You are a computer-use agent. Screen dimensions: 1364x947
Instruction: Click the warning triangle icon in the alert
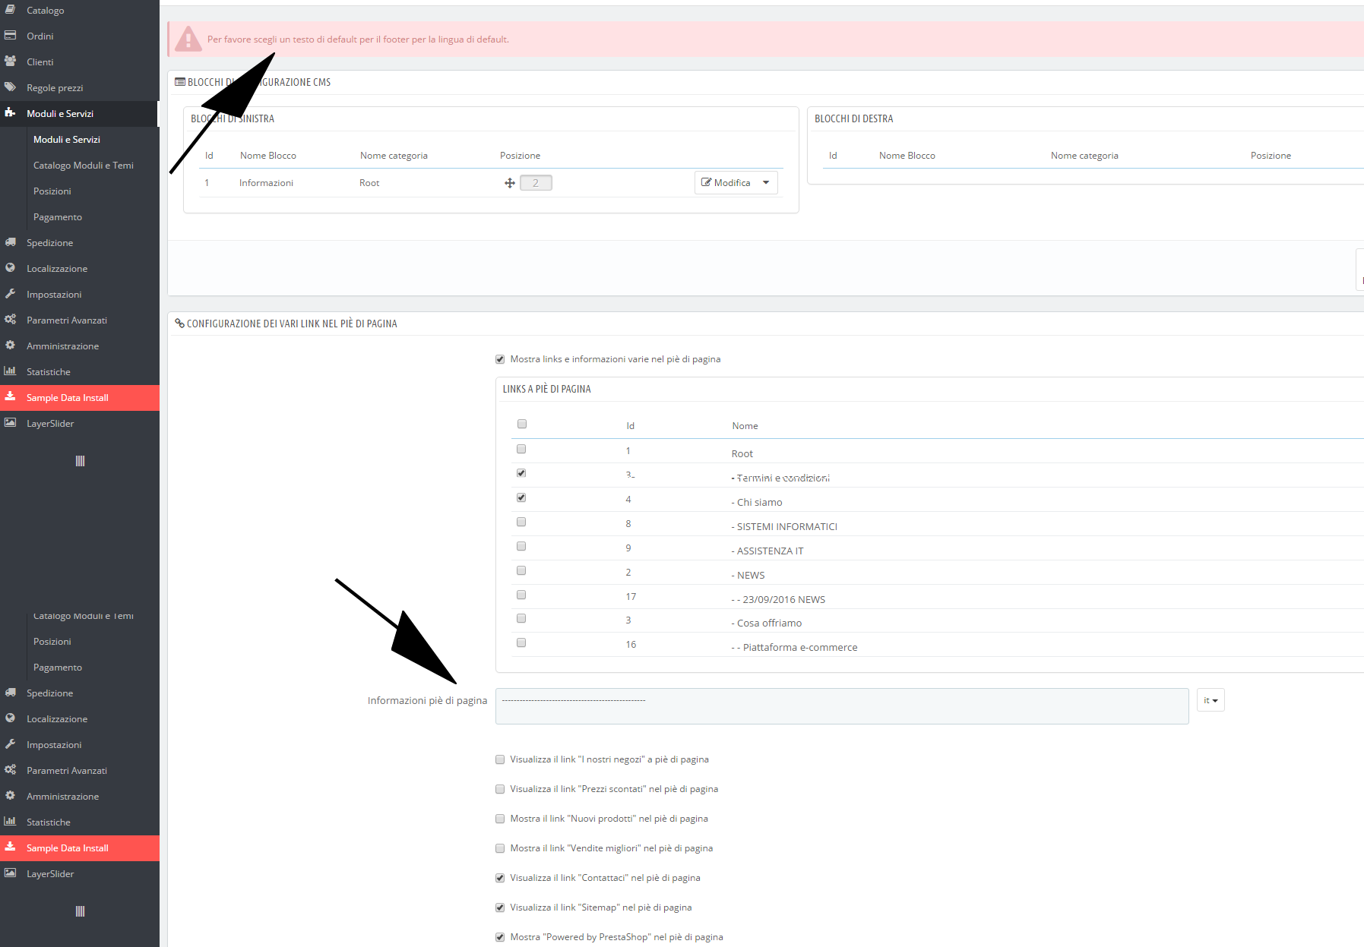click(188, 39)
